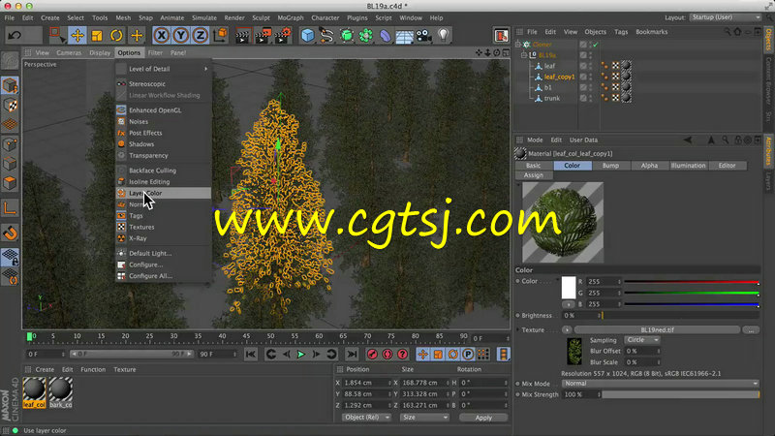Click X position input field
The image size is (775, 436).
point(367,383)
